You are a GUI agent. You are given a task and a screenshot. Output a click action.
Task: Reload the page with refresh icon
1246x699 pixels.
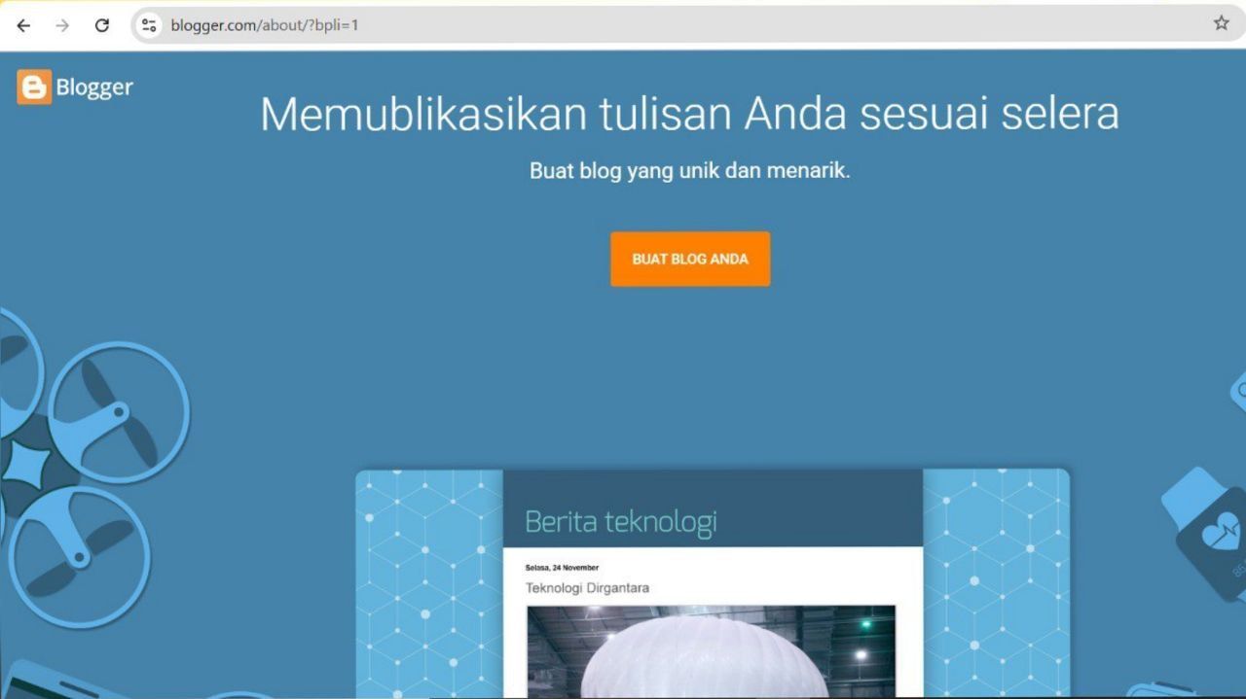[x=102, y=25]
